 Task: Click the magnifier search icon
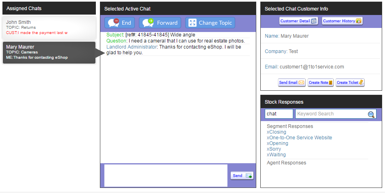point(371,114)
